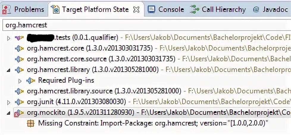The width and height of the screenshot is (291, 135).
Task: Expand the Required Plug-ins node
Action: click(x=20, y=81)
